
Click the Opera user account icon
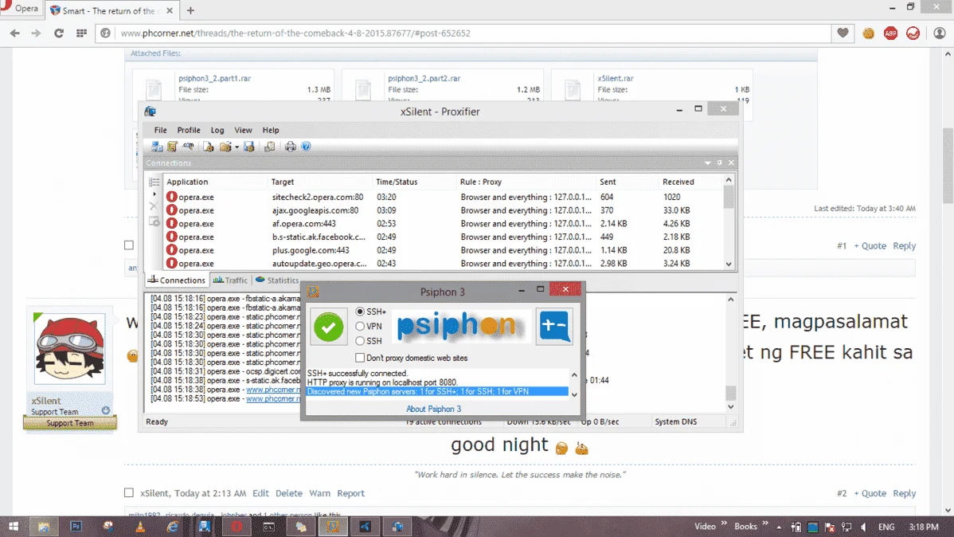(x=940, y=33)
